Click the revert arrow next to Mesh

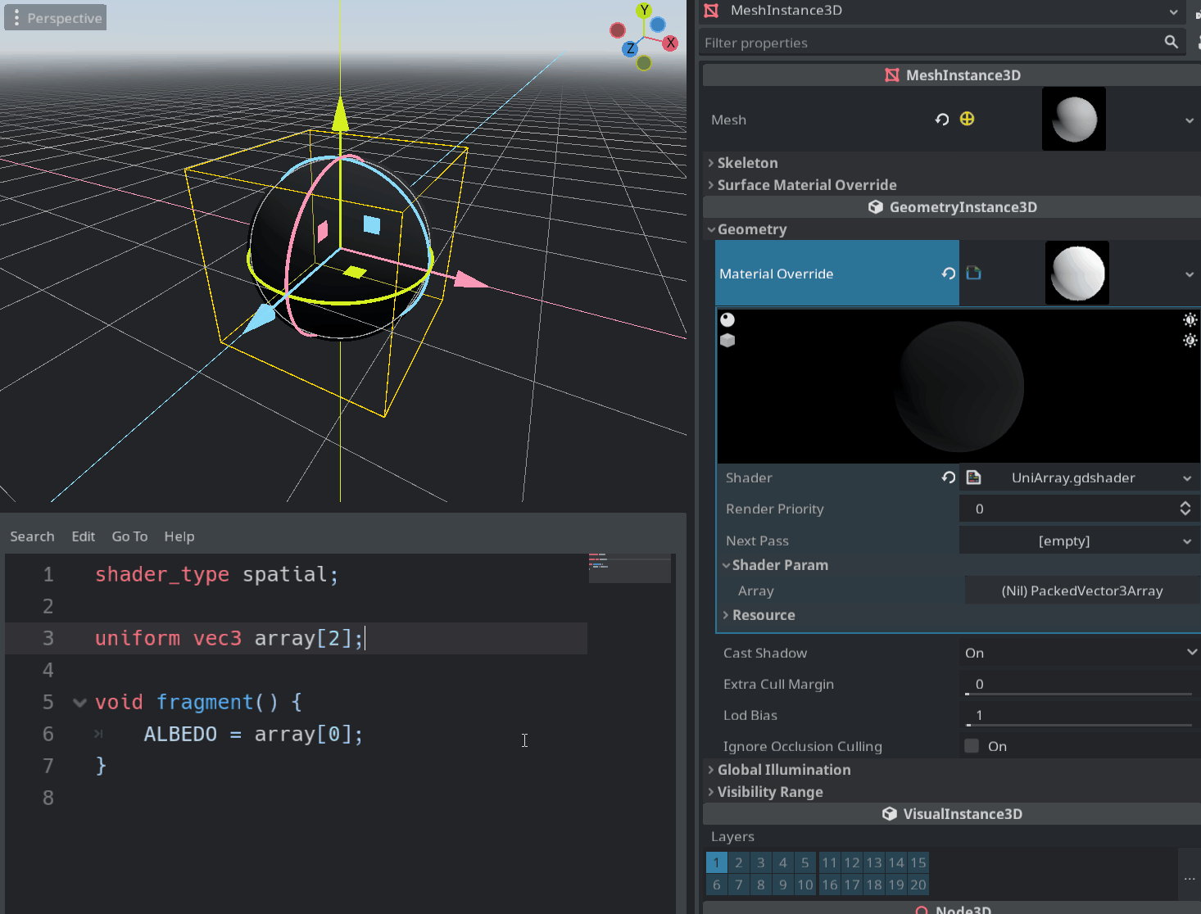point(941,119)
